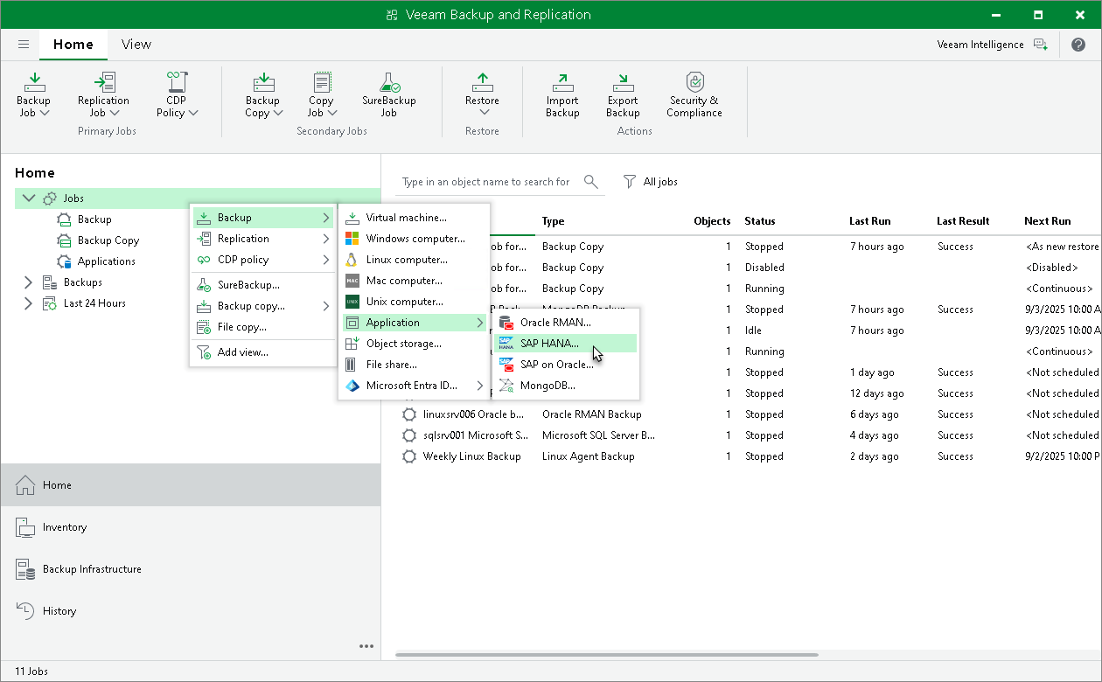Open the History view in the navigation pane
1102x682 pixels.
pyautogui.click(x=191, y=611)
